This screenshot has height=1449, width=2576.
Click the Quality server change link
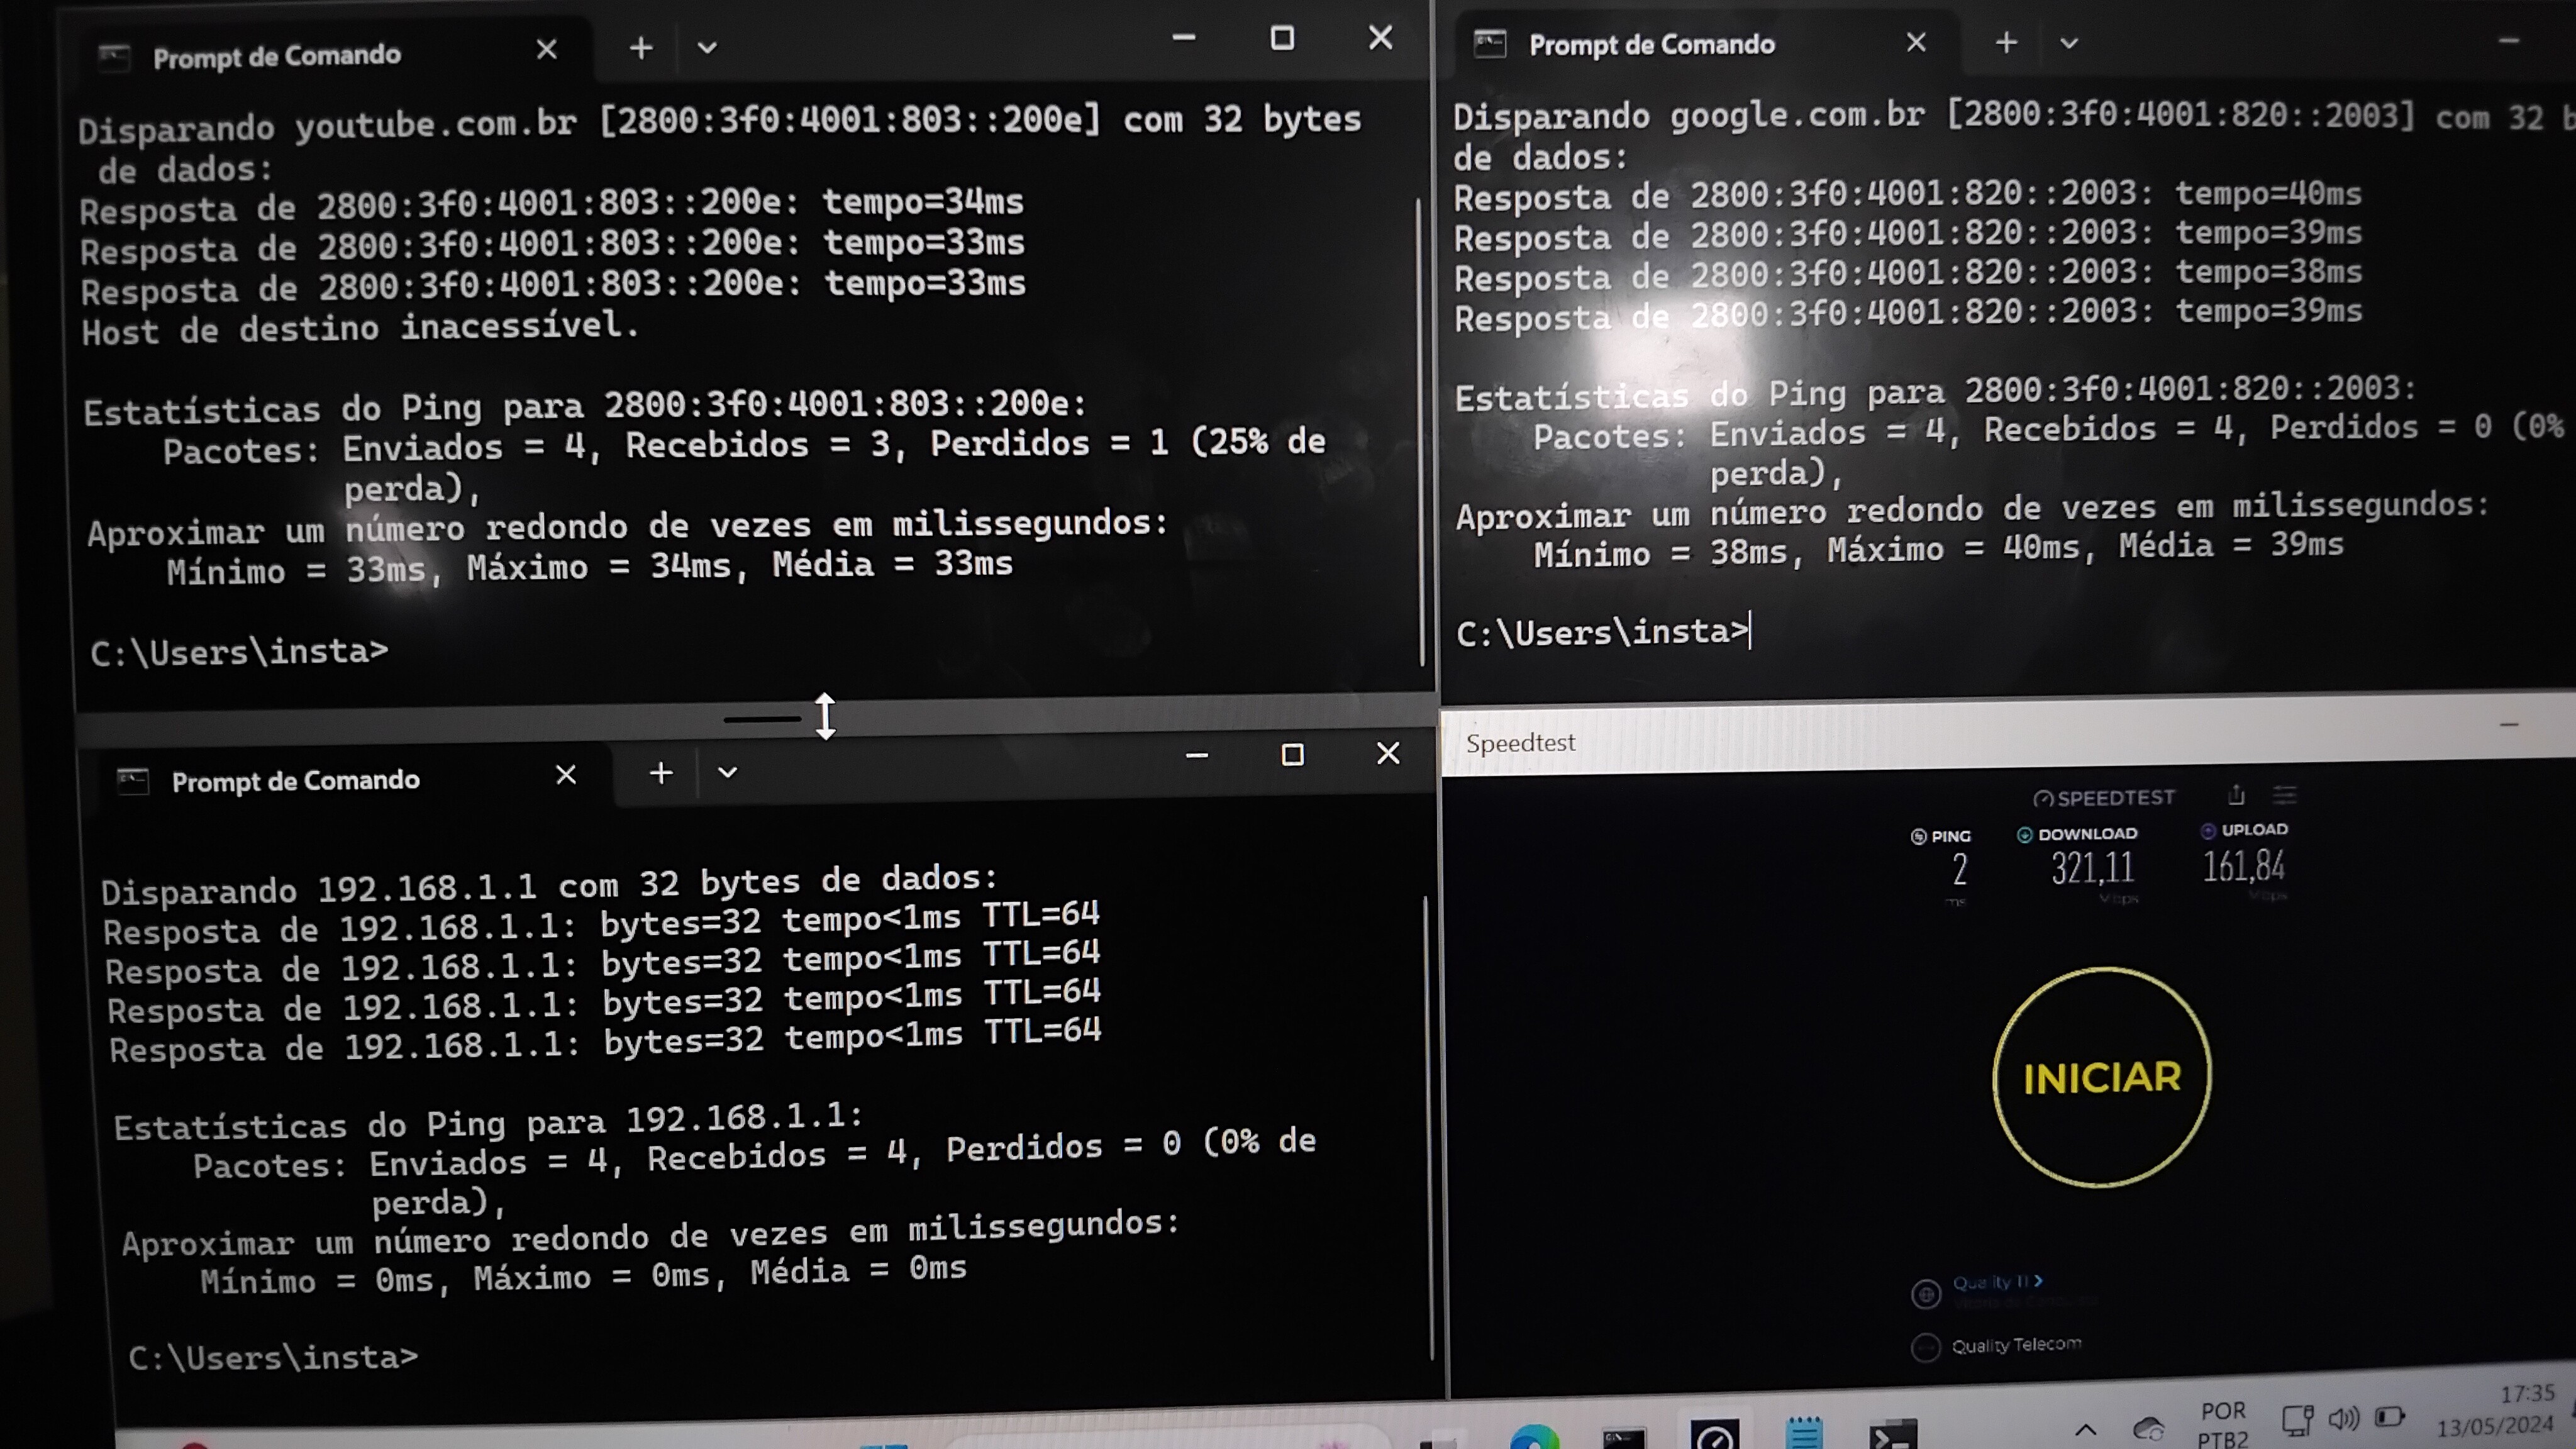point(1996,1282)
